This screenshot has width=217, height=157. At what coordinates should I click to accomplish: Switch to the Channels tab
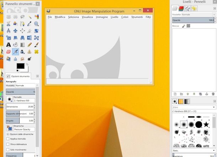tap(181, 9)
